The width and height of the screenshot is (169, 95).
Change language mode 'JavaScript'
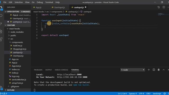[x=157, y=94]
